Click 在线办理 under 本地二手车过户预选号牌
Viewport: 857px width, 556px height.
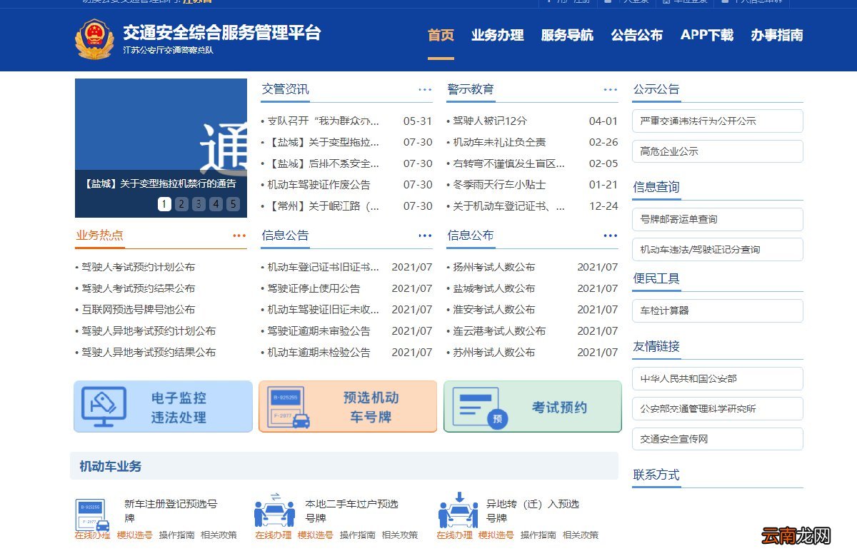274,535
